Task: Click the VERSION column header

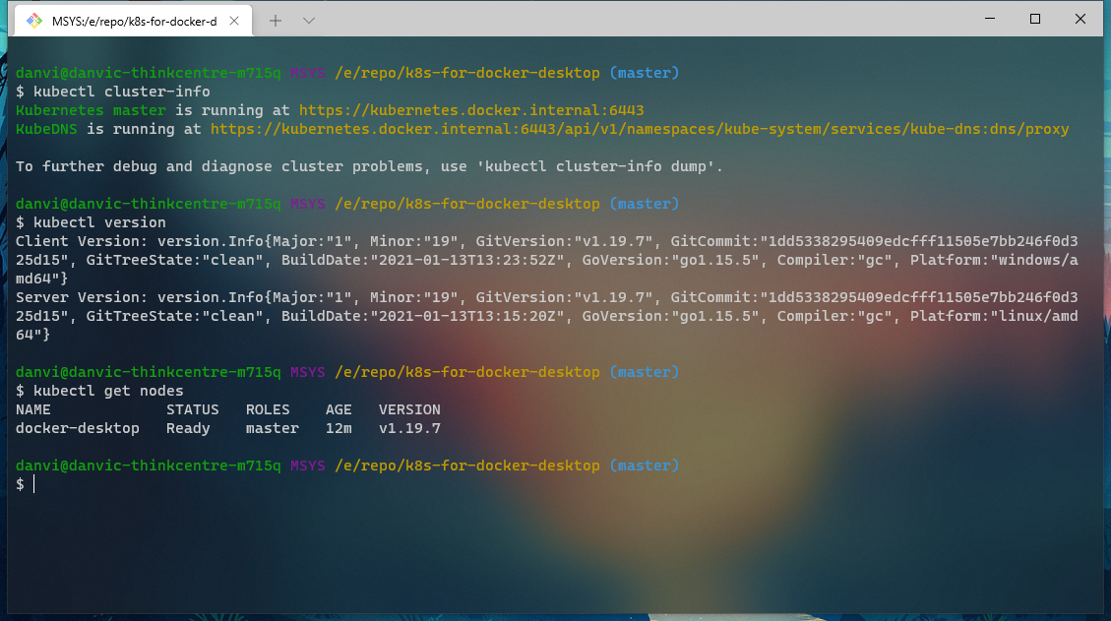Action: (x=409, y=409)
